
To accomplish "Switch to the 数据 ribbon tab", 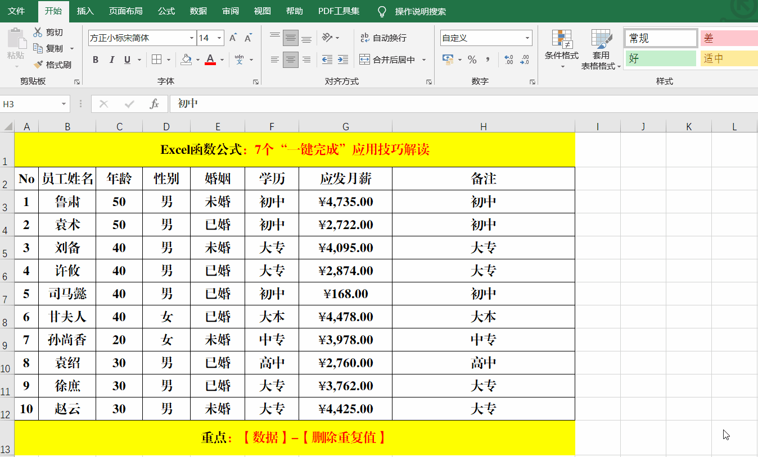I will pos(198,10).
